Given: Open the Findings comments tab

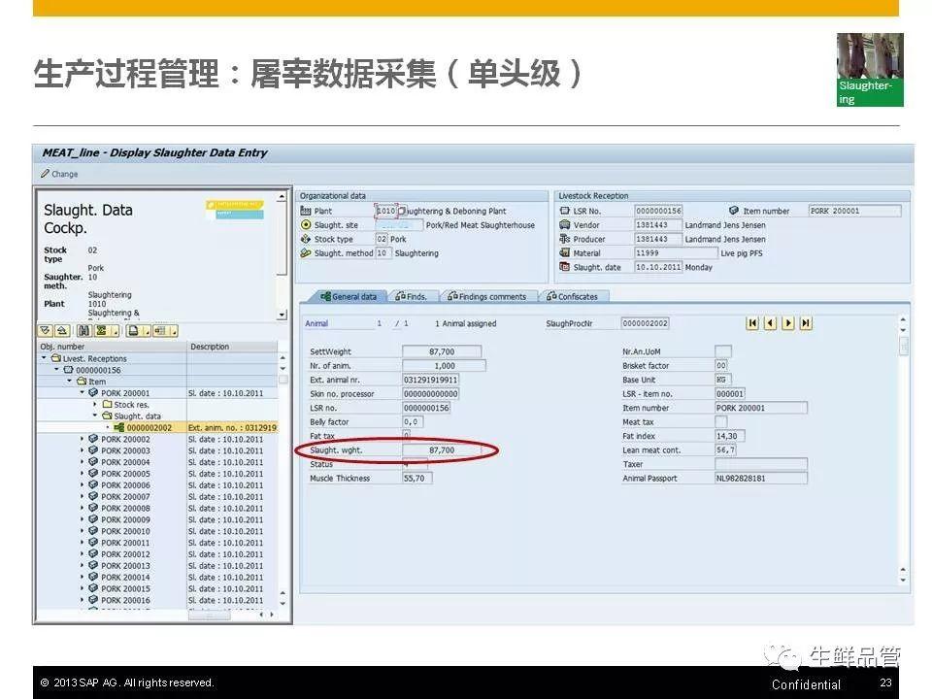Looking at the screenshot, I should tap(491, 296).
